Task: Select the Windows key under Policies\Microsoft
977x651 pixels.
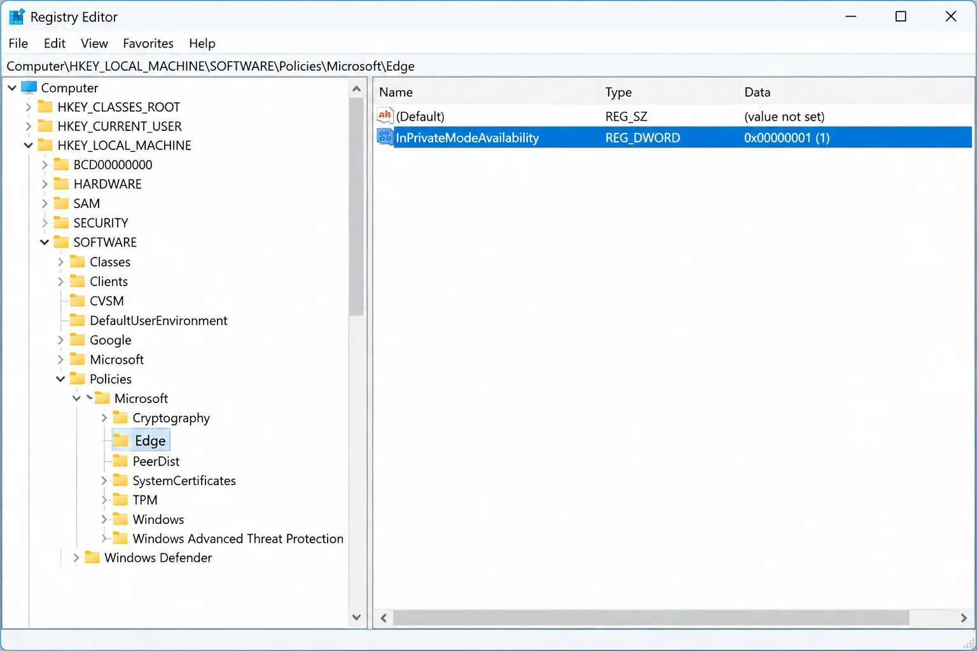Action: [x=158, y=519]
